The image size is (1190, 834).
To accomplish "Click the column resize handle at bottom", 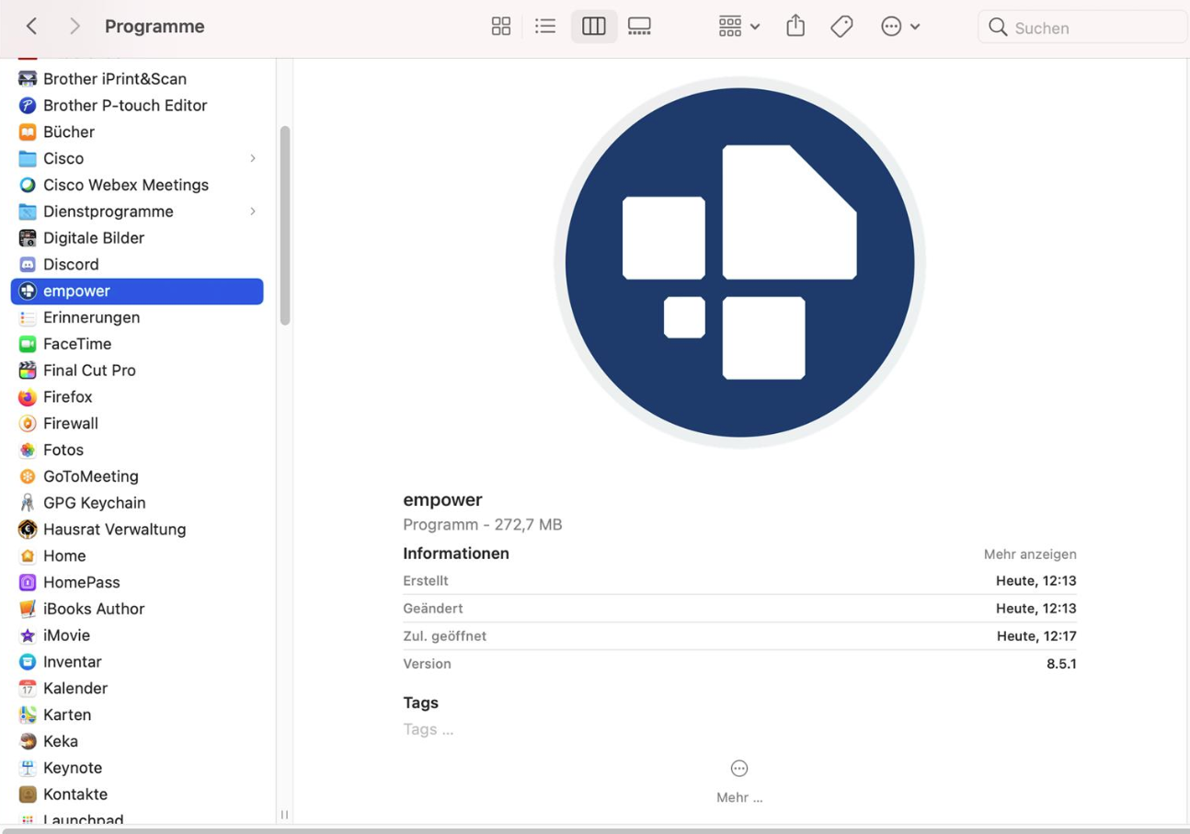I will pyautogui.click(x=285, y=815).
